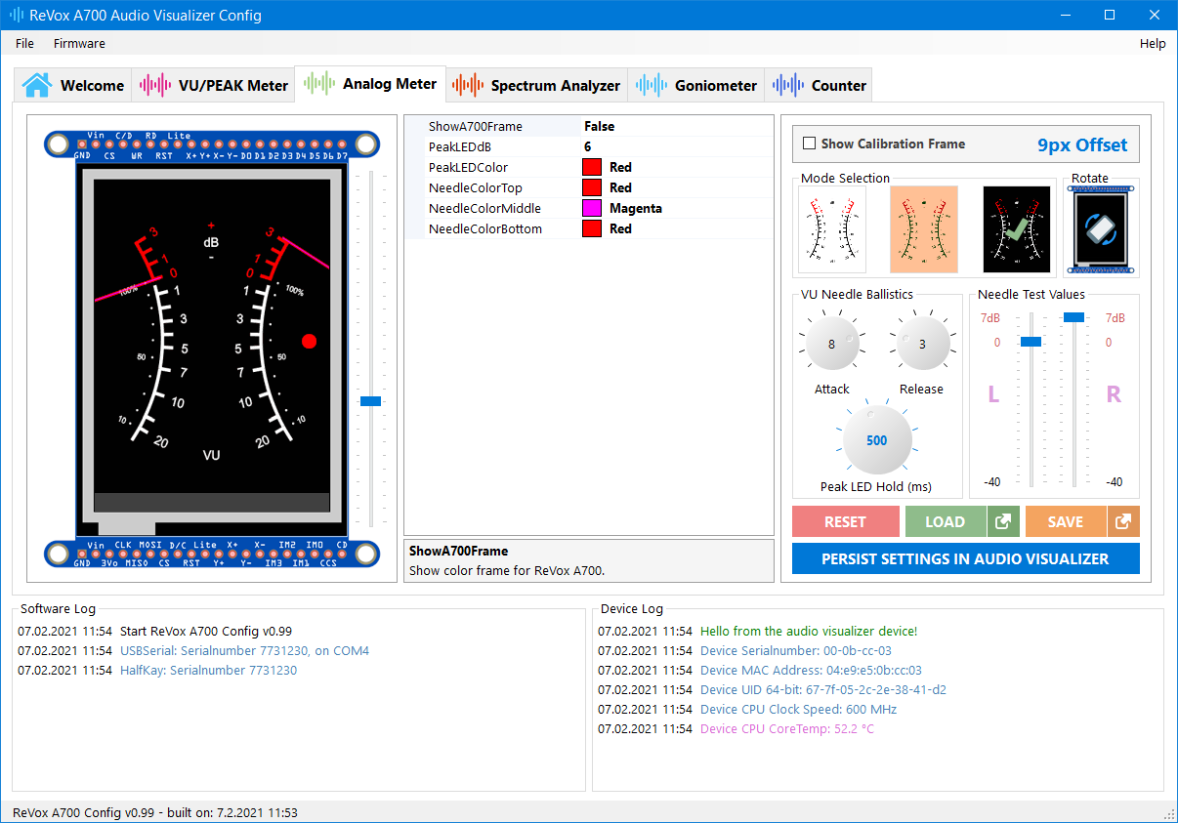The image size is (1178, 823).
Task: Click Persist Settings in Audio Visualizer
Action: click(x=965, y=558)
